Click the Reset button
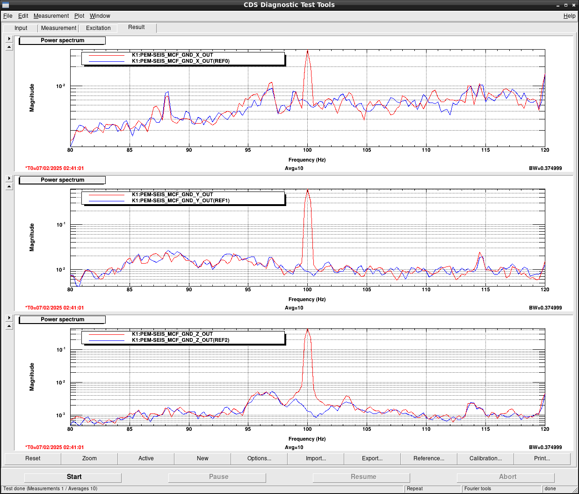Screen dimensions: 579x494 (33, 458)
